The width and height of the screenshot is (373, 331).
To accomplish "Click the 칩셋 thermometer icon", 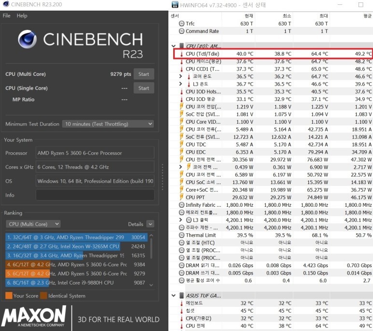I will click(181, 311).
